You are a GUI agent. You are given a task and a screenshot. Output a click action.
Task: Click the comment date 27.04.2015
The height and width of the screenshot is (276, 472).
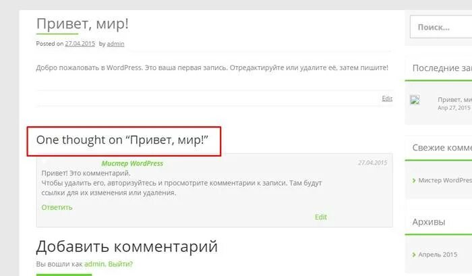[x=372, y=163]
